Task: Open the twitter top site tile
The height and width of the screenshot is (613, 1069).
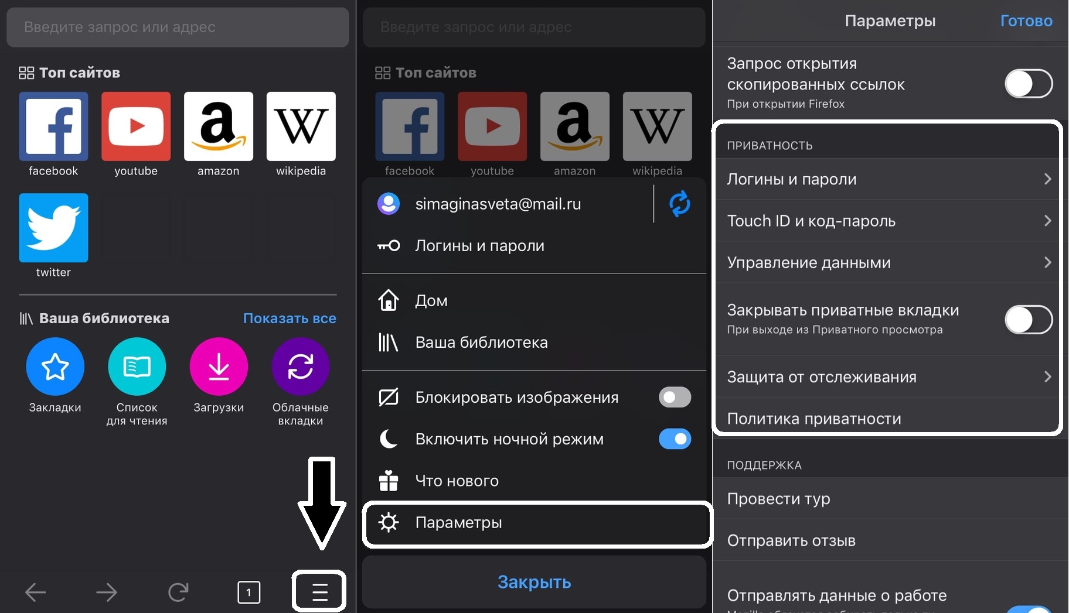Action: point(53,228)
